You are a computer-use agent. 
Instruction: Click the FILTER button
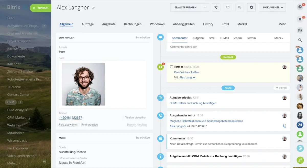[281, 88]
